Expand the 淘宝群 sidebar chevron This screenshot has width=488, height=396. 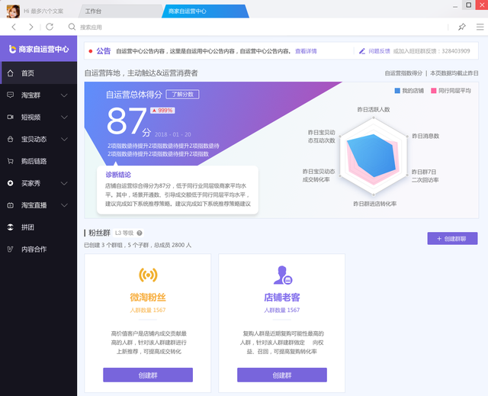tap(64, 95)
